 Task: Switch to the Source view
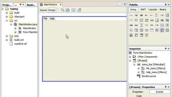coord(43,10)
